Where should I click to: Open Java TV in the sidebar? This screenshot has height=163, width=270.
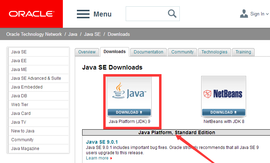click(38, 122)
